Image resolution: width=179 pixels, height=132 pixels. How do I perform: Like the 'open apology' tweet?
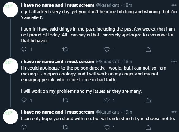point(107,100)
